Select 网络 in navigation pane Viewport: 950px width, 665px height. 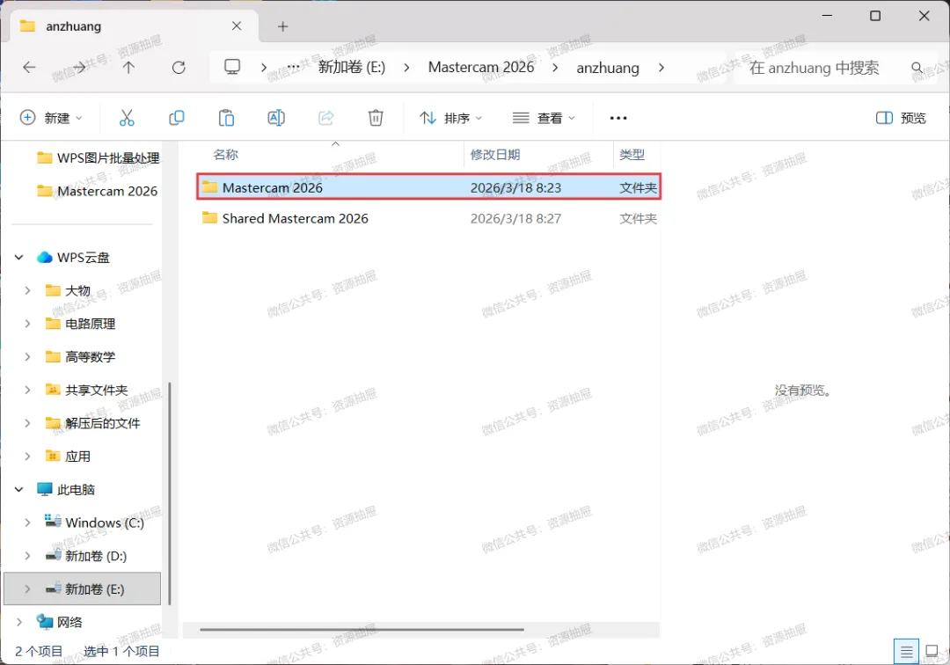click(60, 622)
